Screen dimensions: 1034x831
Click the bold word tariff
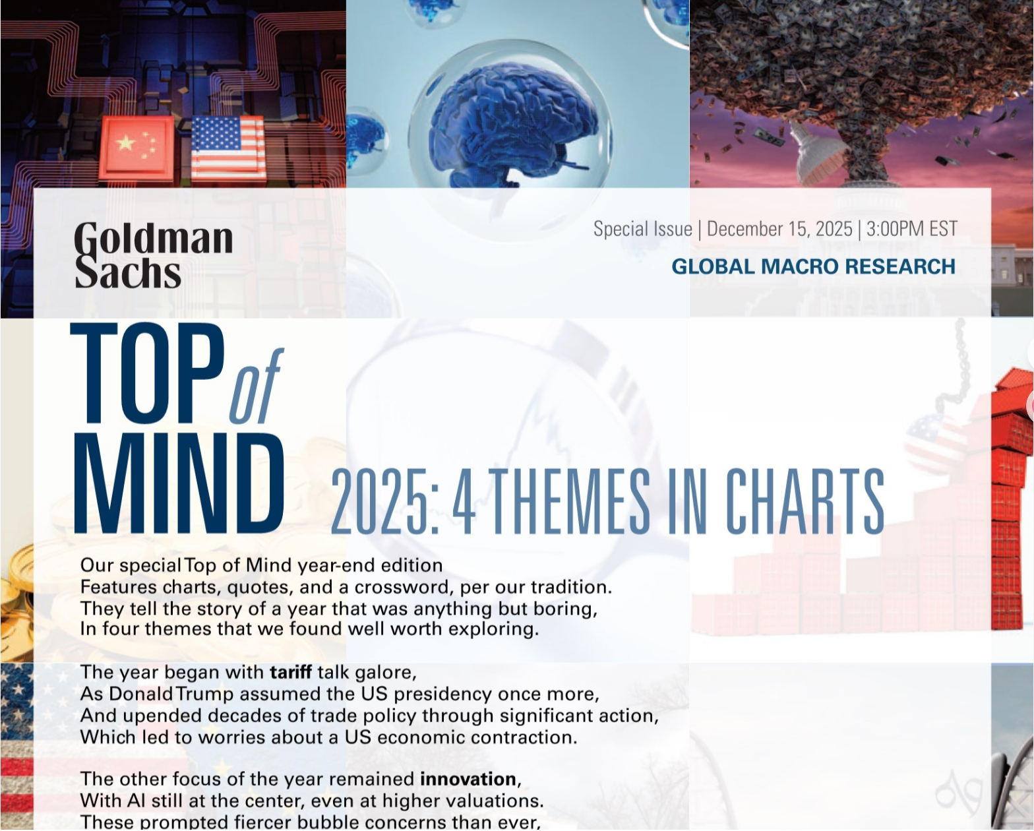click(x=290, y=672)
